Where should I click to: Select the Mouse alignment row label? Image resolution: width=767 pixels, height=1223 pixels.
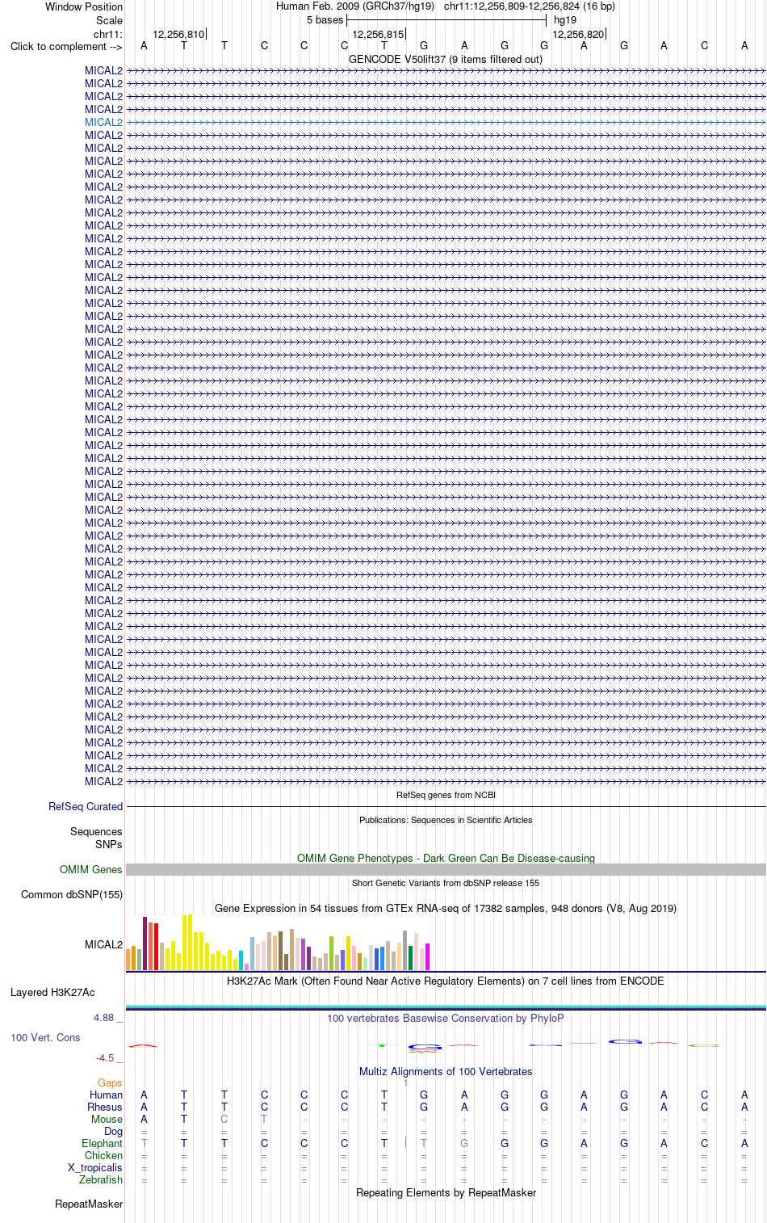point(107,1119)
